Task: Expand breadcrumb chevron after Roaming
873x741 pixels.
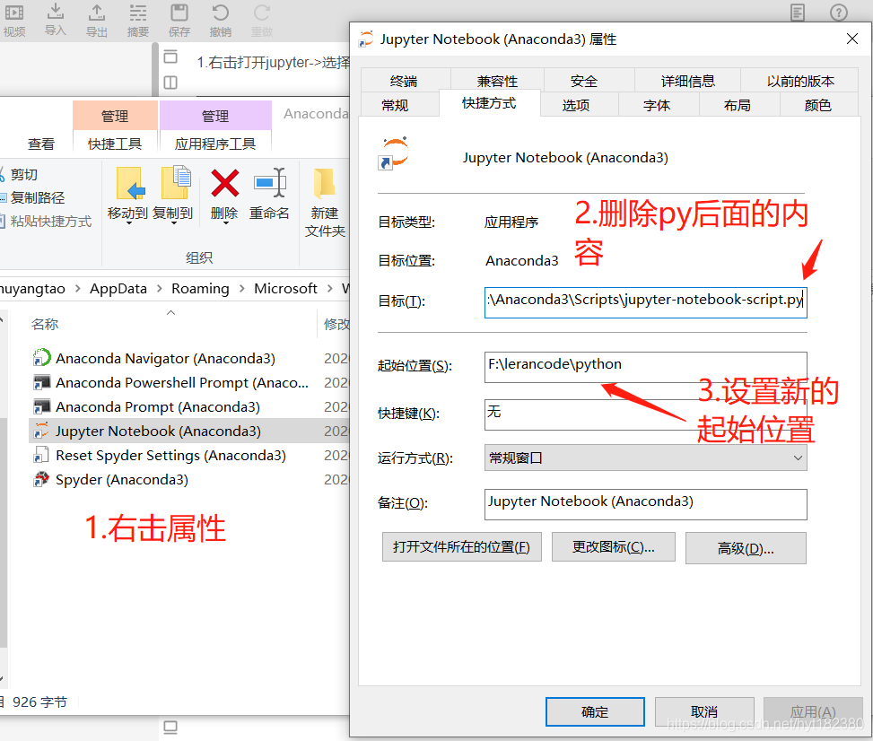Action: (x=241, y=288)
